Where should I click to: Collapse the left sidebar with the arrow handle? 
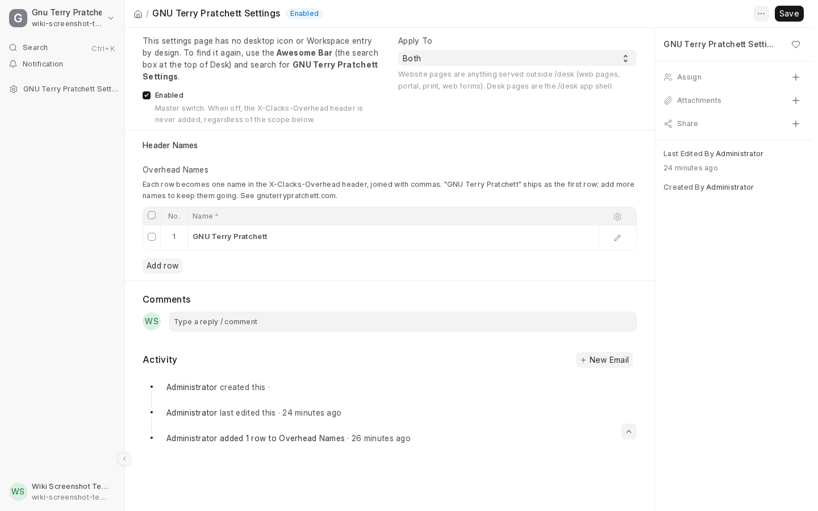[124, 459]
